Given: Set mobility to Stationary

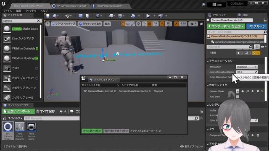Looking at the screenshot, I should pyautogui.click(x=247, y=53).
